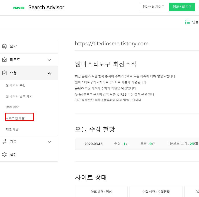Click the 사이트 상태 heading
This screenshot has width=199, height=197.
click(x=91, y=177)
